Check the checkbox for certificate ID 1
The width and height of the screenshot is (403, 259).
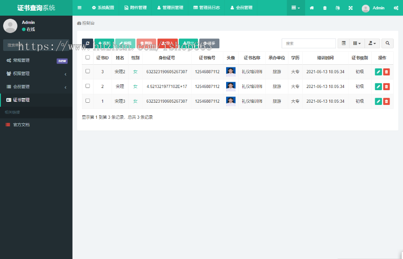click(x=88, y=101)
